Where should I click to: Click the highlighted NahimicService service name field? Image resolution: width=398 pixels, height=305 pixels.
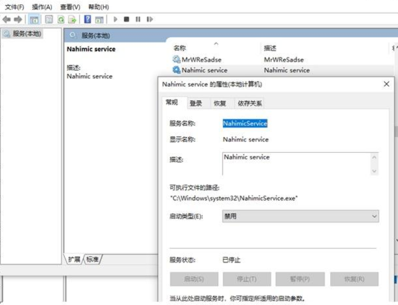pyautogui.click(x=245, y=123)
